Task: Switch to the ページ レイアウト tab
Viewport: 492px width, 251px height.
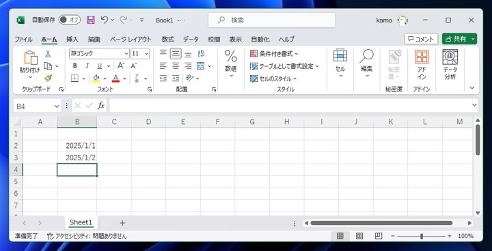Action: pos(131,40)
